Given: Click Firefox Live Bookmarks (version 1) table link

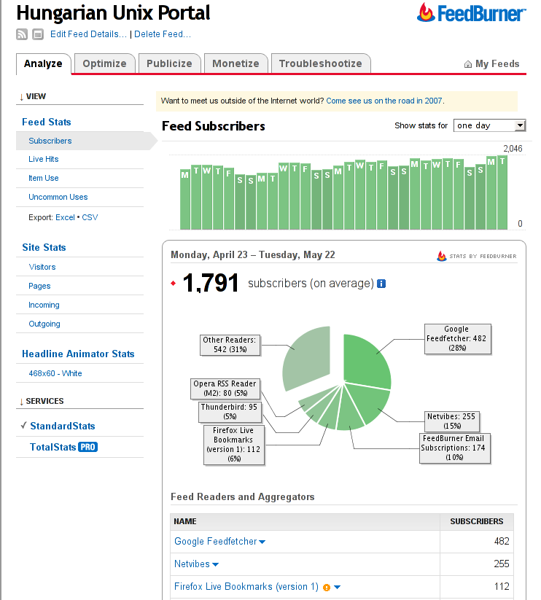Looking at the screenshot, I should click(246, 586).
